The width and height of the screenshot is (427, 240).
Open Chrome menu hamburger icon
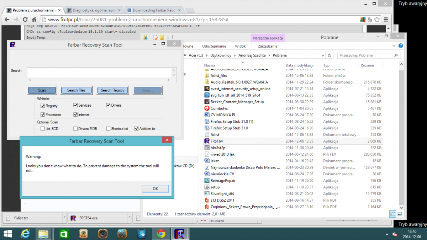[x=386, y=20]
